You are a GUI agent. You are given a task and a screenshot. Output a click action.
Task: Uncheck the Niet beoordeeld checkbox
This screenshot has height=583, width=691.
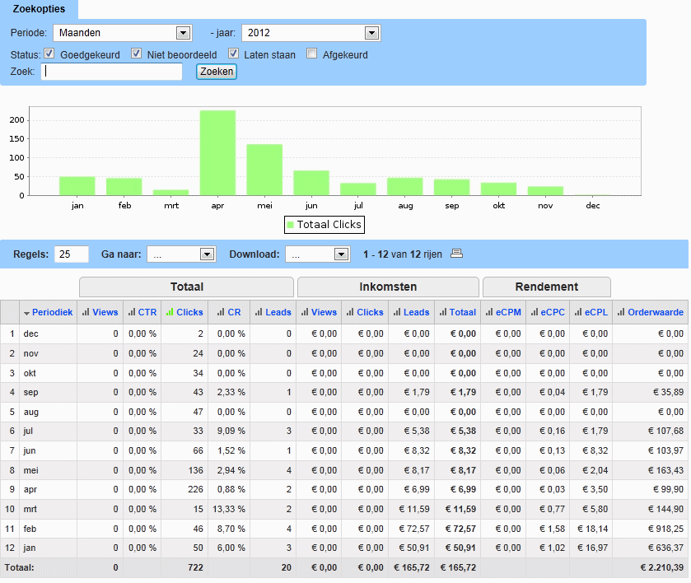click(136, 54)
